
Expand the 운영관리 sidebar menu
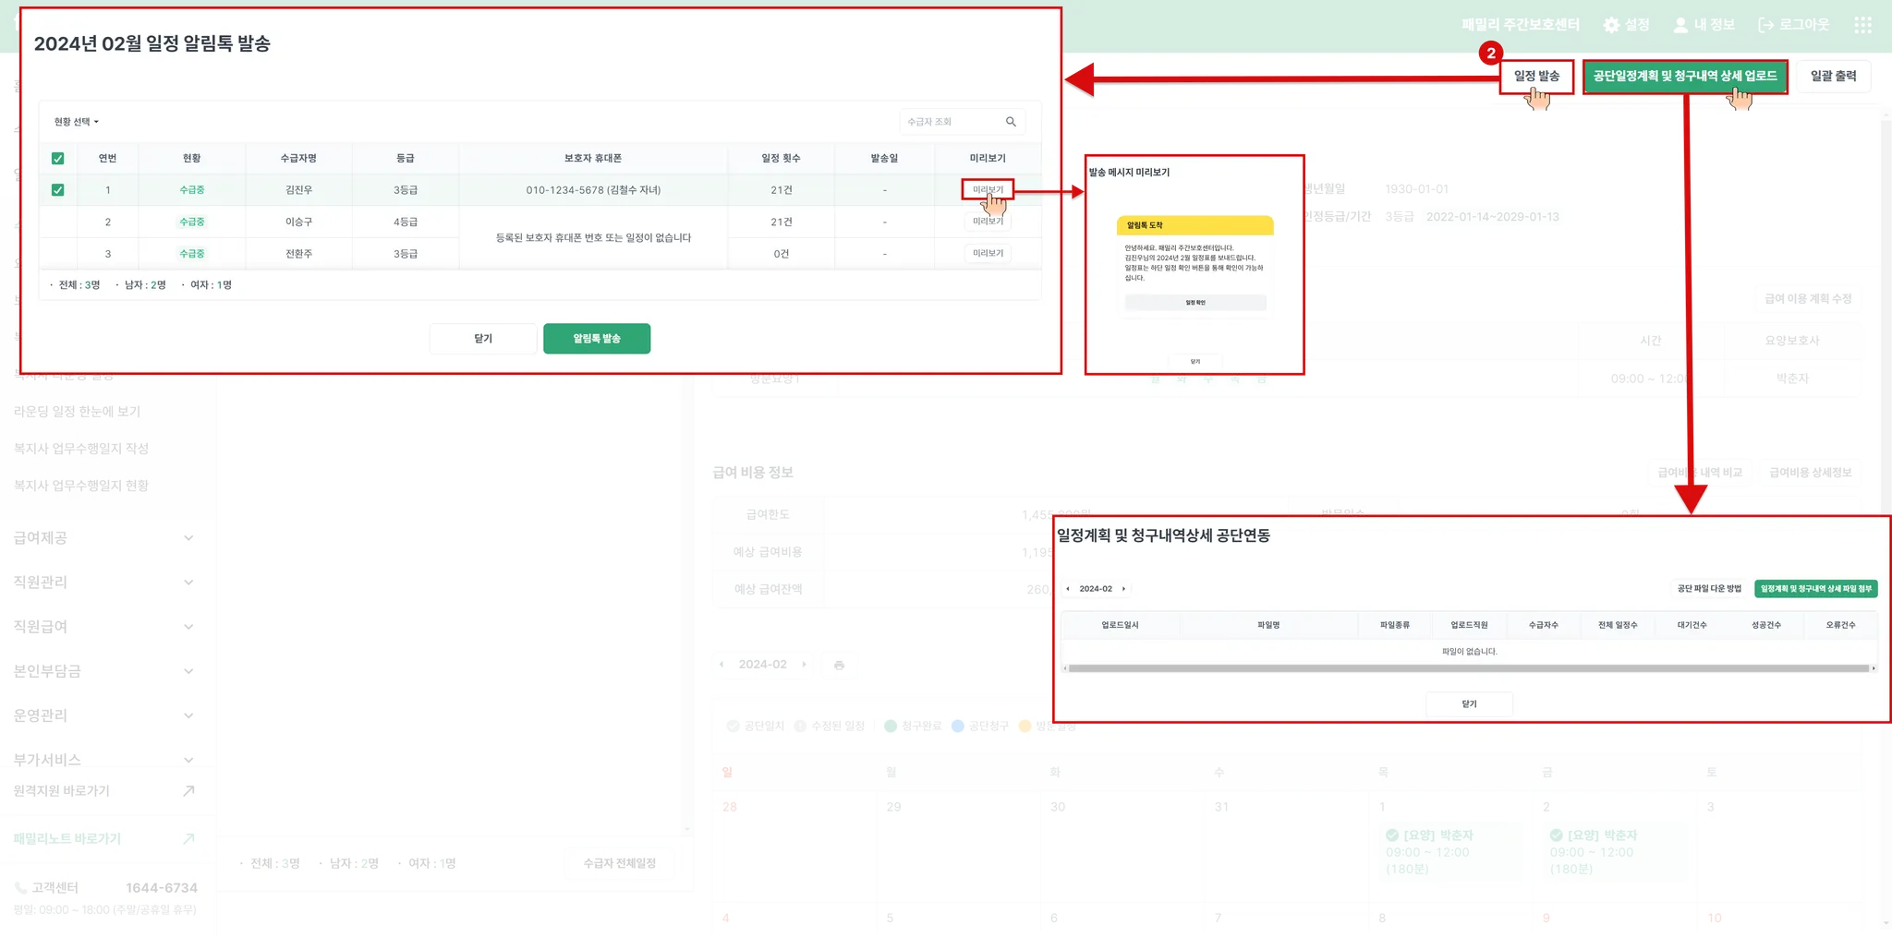pyautogui.click(x=104, y=715)
